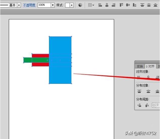This screenshot has height=139, width=160.
Task: Click vertical distribute bottom icon in top toolbar
Action: [155, 5]
